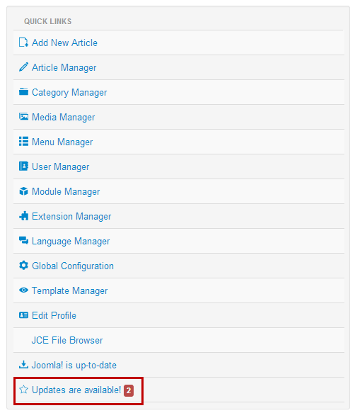Click the star icon beside Updates are available
The width and height of the screenshot is (355, 413).
(23, 390)
